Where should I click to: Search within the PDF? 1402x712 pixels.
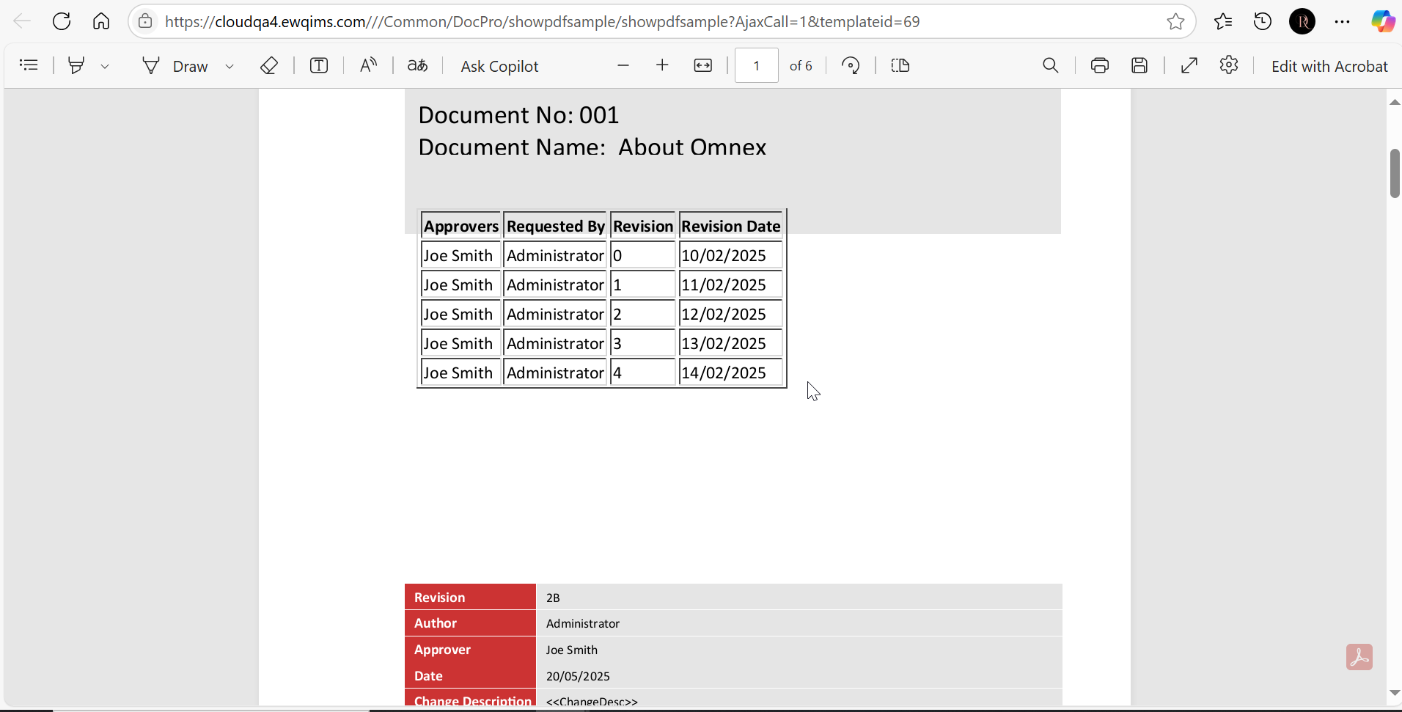coord(1050,65)
